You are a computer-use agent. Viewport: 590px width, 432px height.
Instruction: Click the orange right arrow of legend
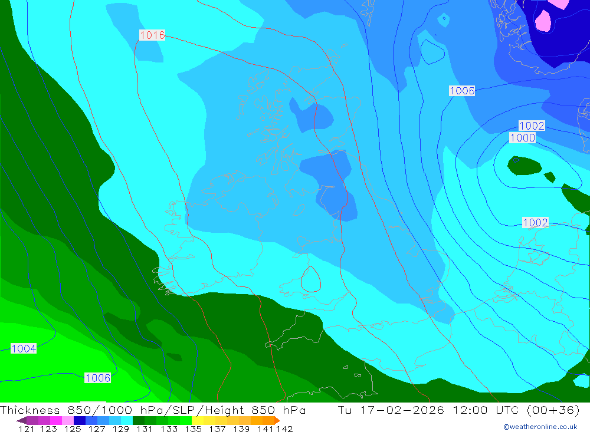277,420
